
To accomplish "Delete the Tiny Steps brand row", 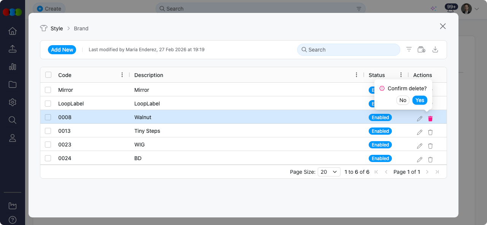I will 430,132.
